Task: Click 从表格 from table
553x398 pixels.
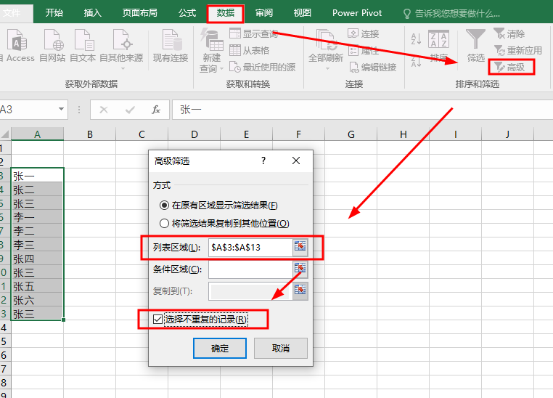Action: (x=250, y=50)
